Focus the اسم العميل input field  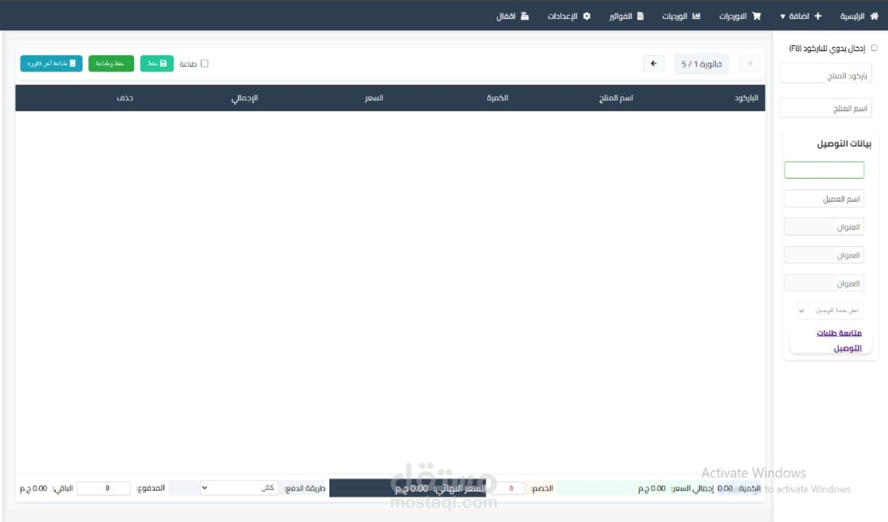point(824,199)
